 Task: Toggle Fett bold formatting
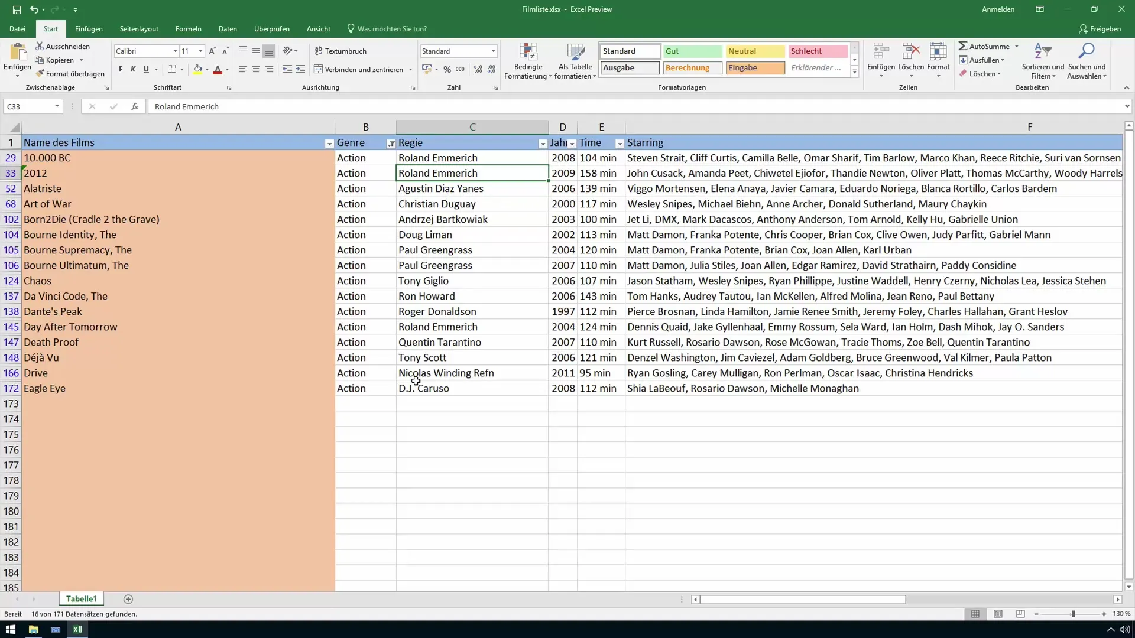click(x=121, y=69)
